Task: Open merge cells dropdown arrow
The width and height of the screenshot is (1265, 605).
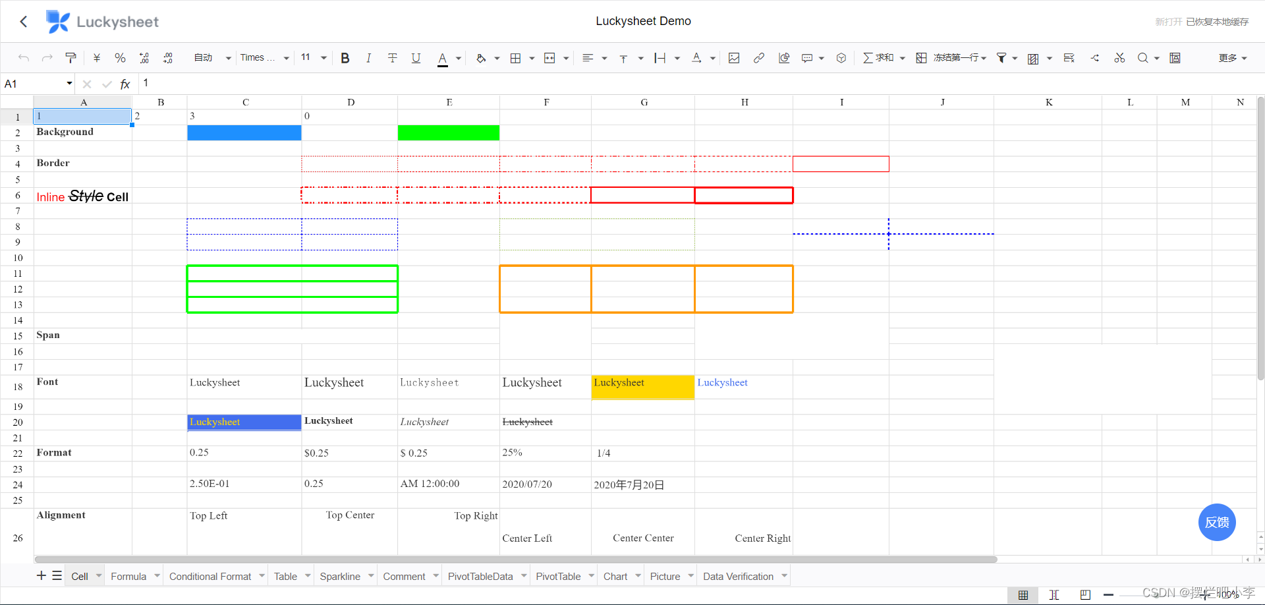Action: (x=566, y=59)
